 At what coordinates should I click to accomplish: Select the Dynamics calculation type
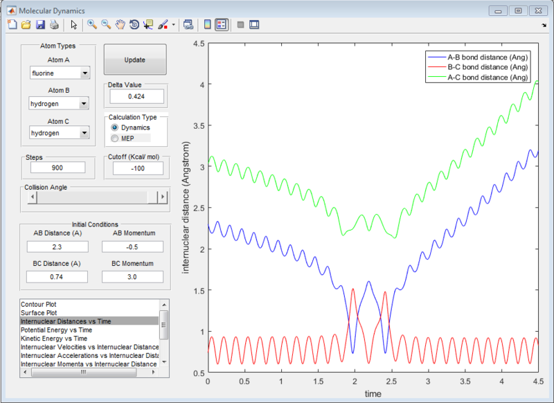(x=114, y=127)
